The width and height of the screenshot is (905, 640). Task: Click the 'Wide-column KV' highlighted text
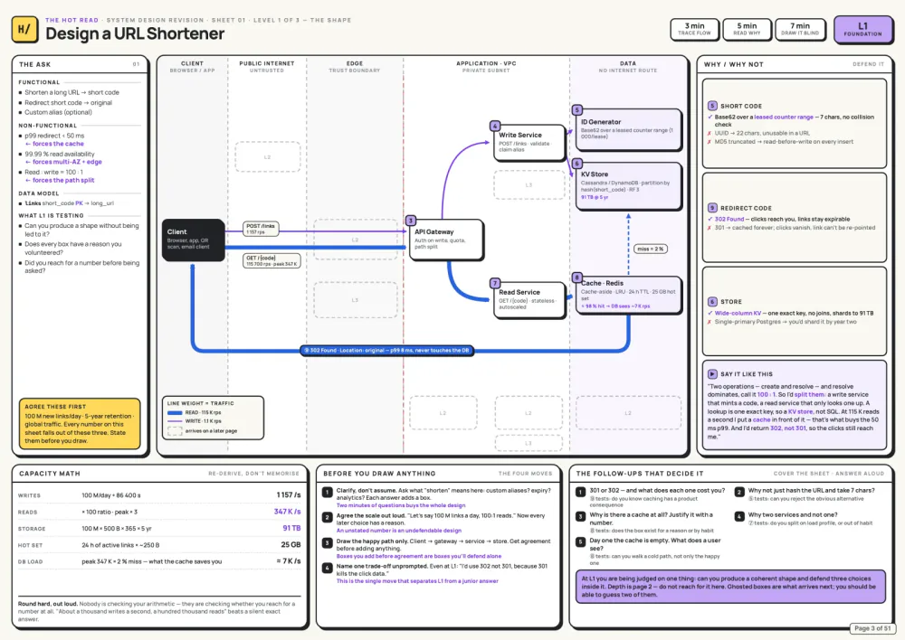coord(738,313)
